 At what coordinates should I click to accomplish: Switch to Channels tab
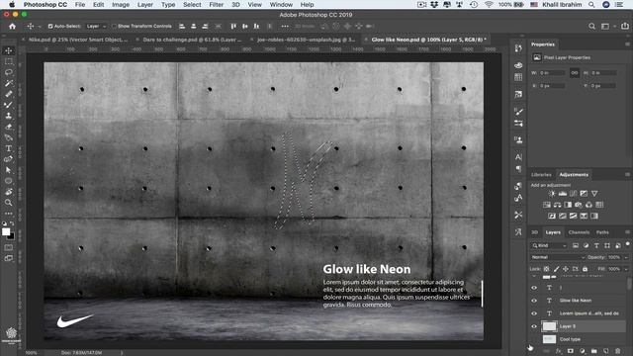579,232
